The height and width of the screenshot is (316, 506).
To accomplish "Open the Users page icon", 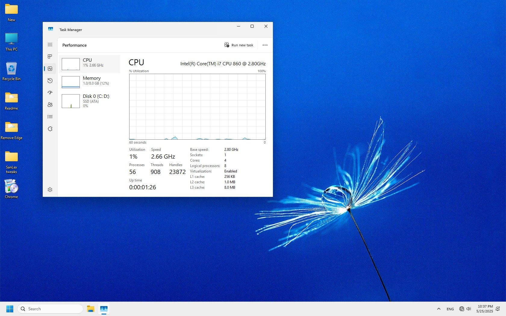I will pos(50,105).
